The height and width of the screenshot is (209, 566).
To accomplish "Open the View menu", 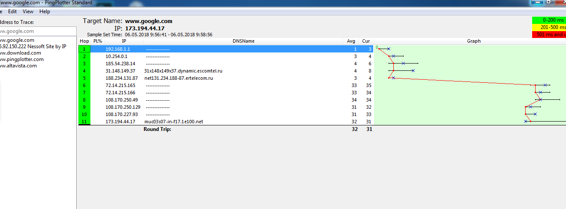I will (x=28, y=12).
